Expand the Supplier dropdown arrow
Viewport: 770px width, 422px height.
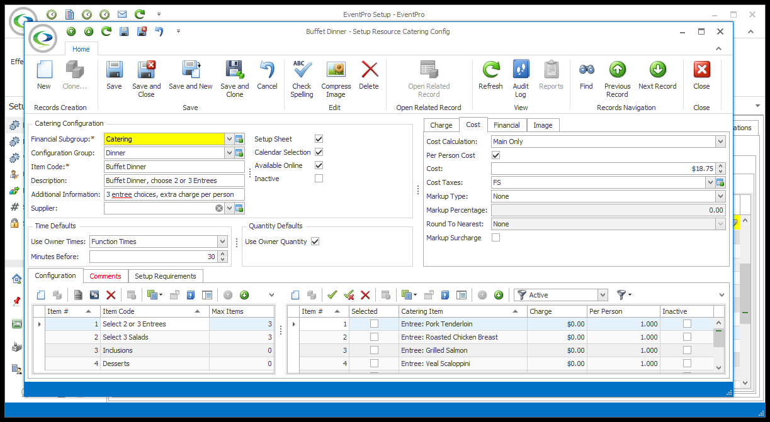(x=229, y=208)
